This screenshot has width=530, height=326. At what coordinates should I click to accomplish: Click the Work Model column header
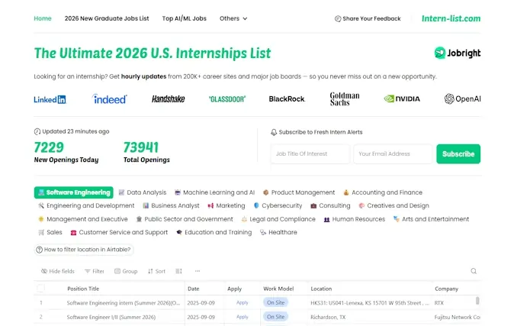(x=278, y=289)
